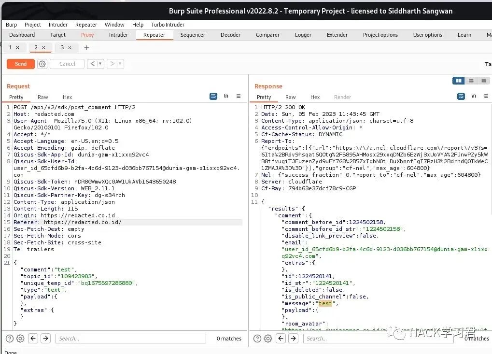Open the Window menu
The image size is (492, 354).
point(114,25)
